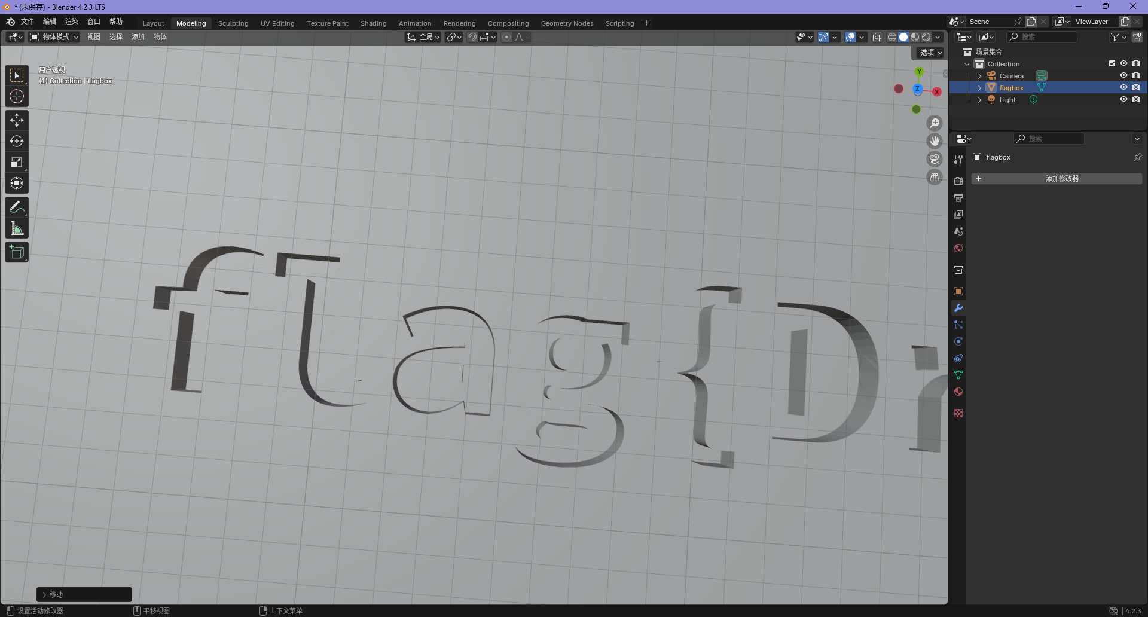Screen dimensions: 1148x617
Task: Open the global transform orientation dropdown
Action: 423,37
